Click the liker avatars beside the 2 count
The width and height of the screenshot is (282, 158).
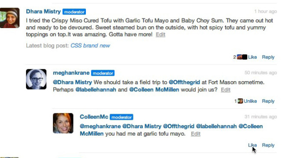tap(242, 57)
